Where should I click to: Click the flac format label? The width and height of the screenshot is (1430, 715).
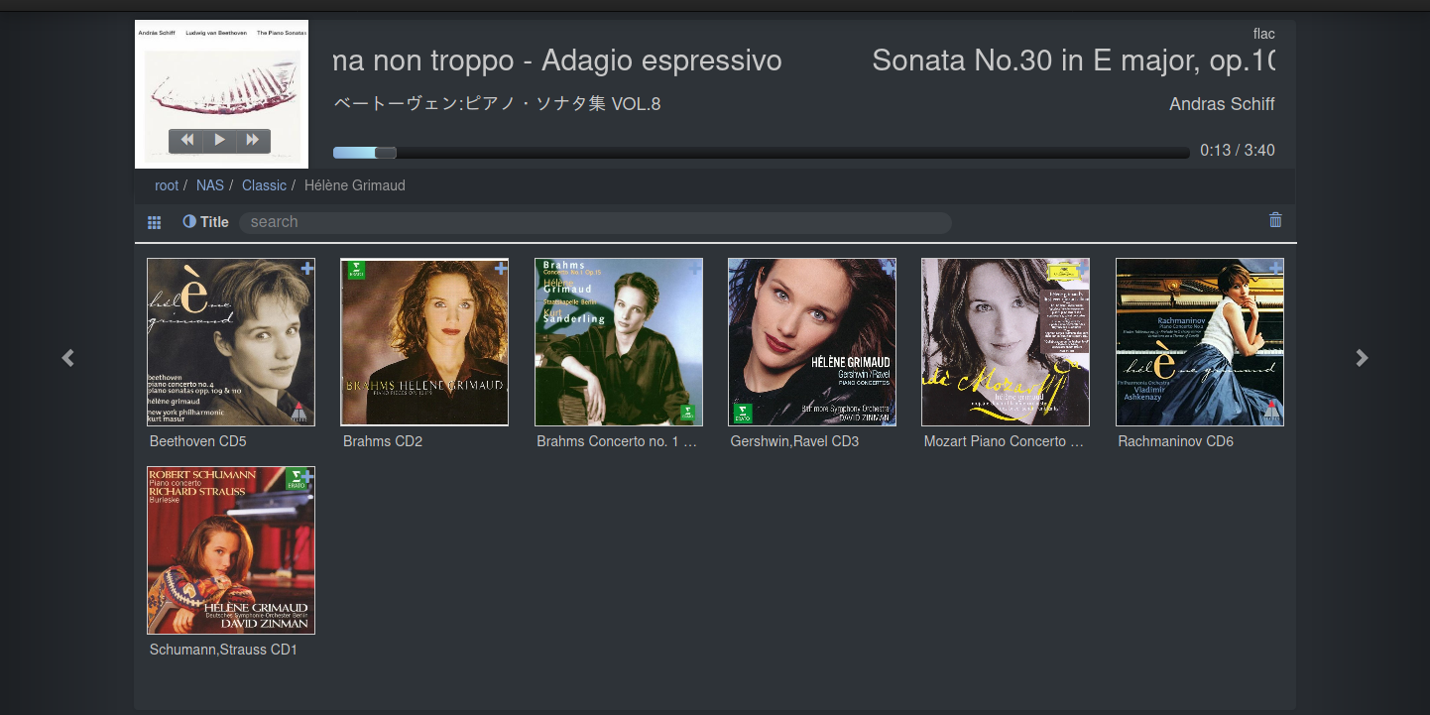[1264, 34]
